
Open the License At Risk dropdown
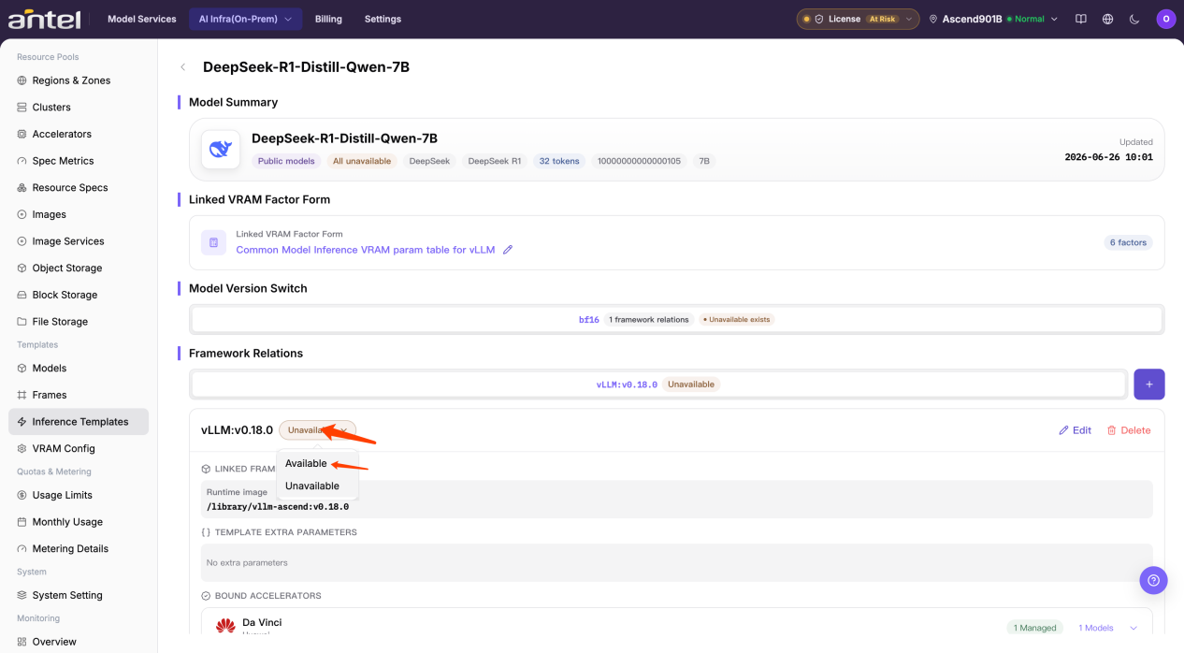tap(858, 19)
